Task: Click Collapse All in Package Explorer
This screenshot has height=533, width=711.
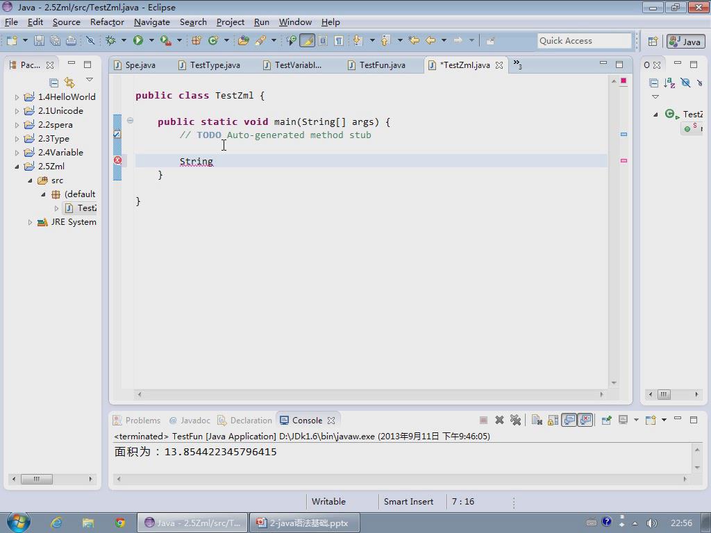Action: tap(53, 83)
